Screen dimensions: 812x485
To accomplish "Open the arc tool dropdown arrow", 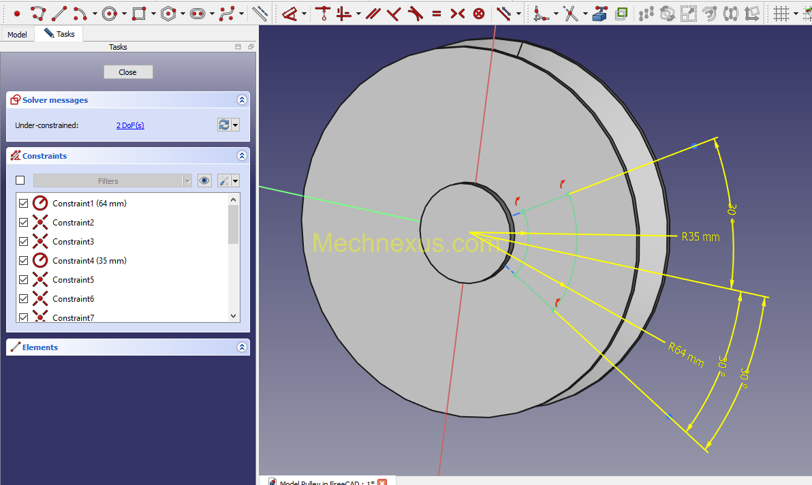I will (x=95, y=14).
